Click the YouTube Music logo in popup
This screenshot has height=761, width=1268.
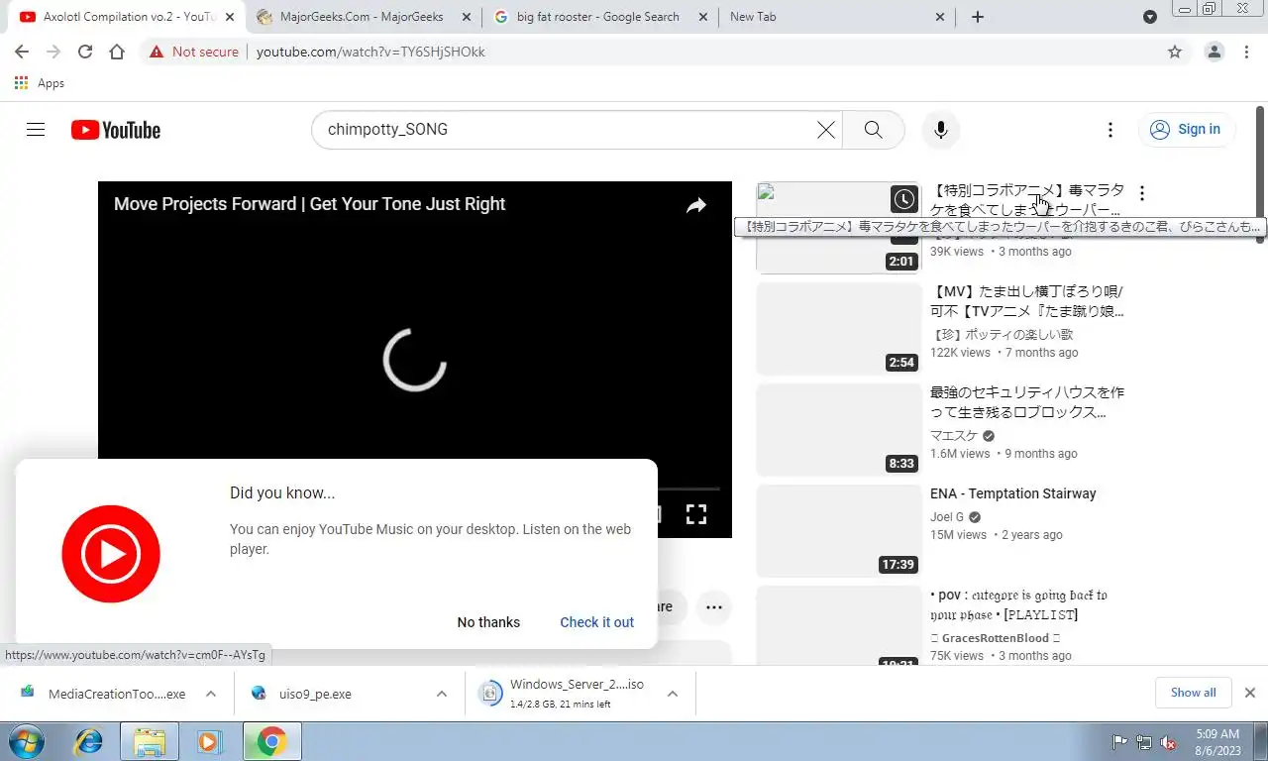[x=111, y=554]
